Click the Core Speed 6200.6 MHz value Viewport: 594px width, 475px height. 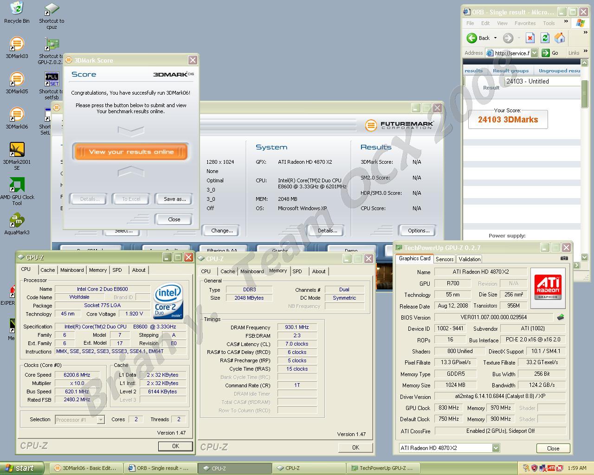coord(77,375)
